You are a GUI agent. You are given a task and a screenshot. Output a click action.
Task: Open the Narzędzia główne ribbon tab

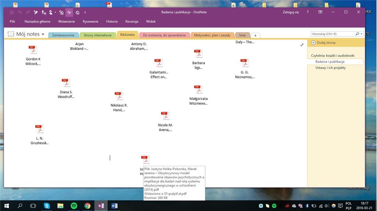point(37,21)
